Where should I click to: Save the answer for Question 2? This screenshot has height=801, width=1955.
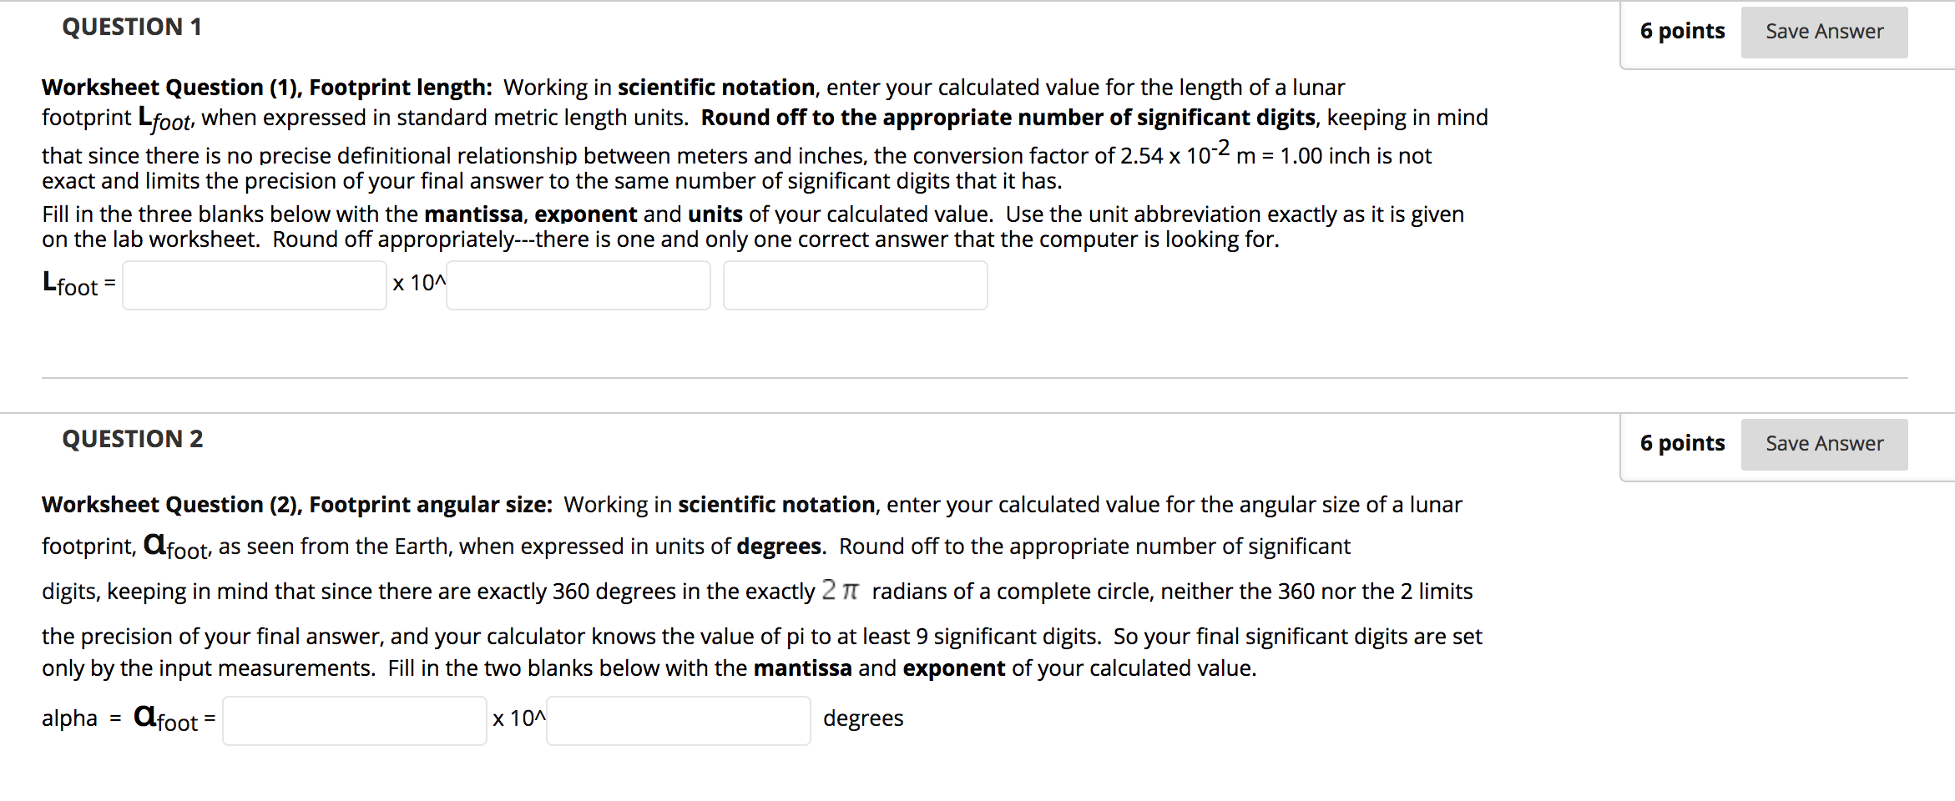point(1824,444)
